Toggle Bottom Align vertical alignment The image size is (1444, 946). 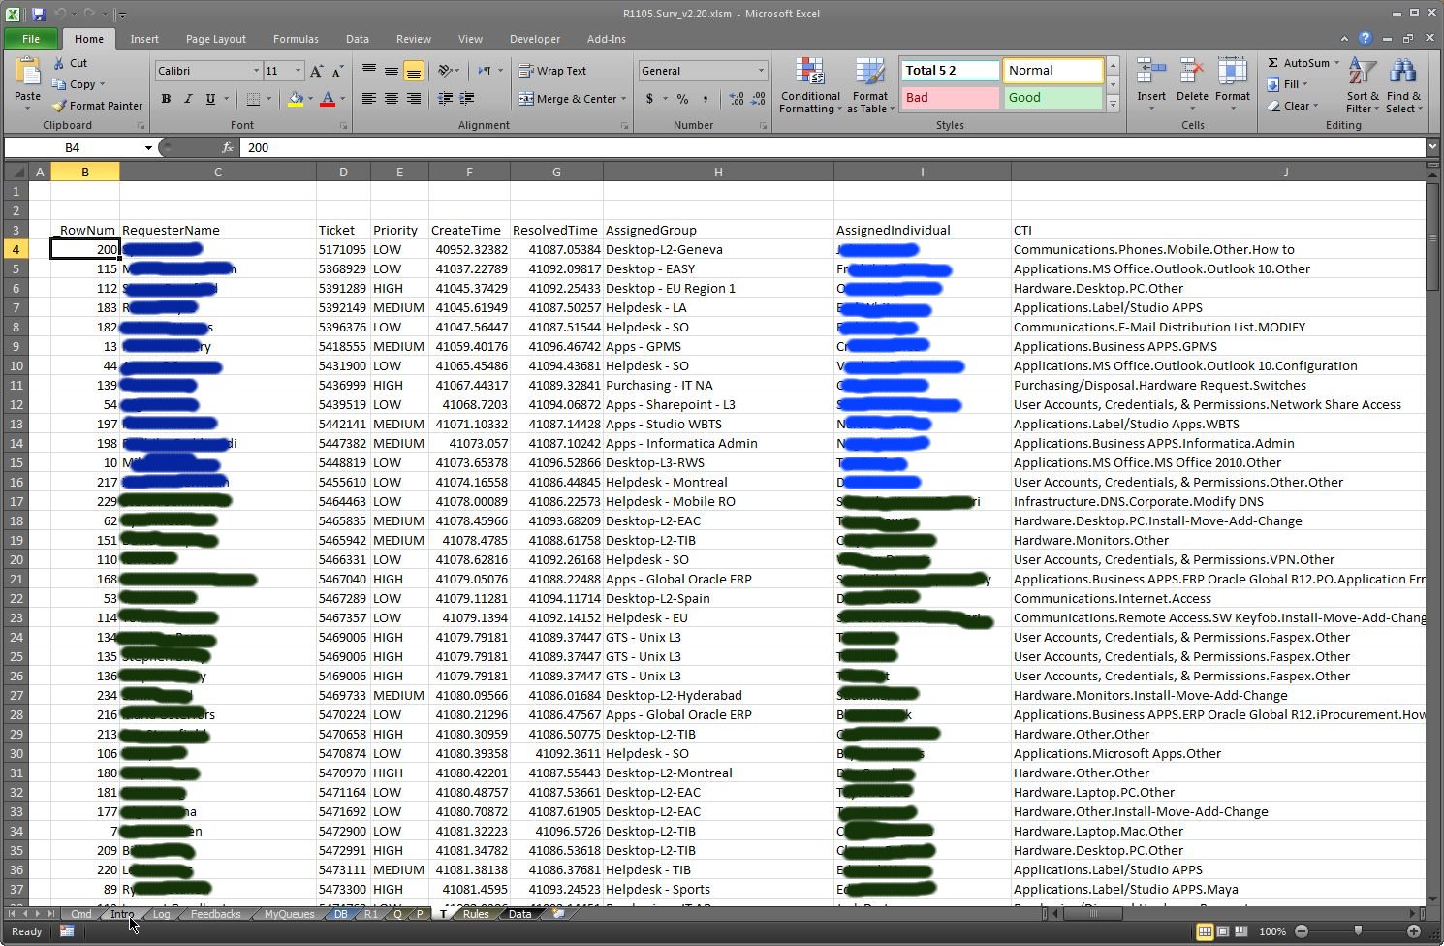[413, 71]
